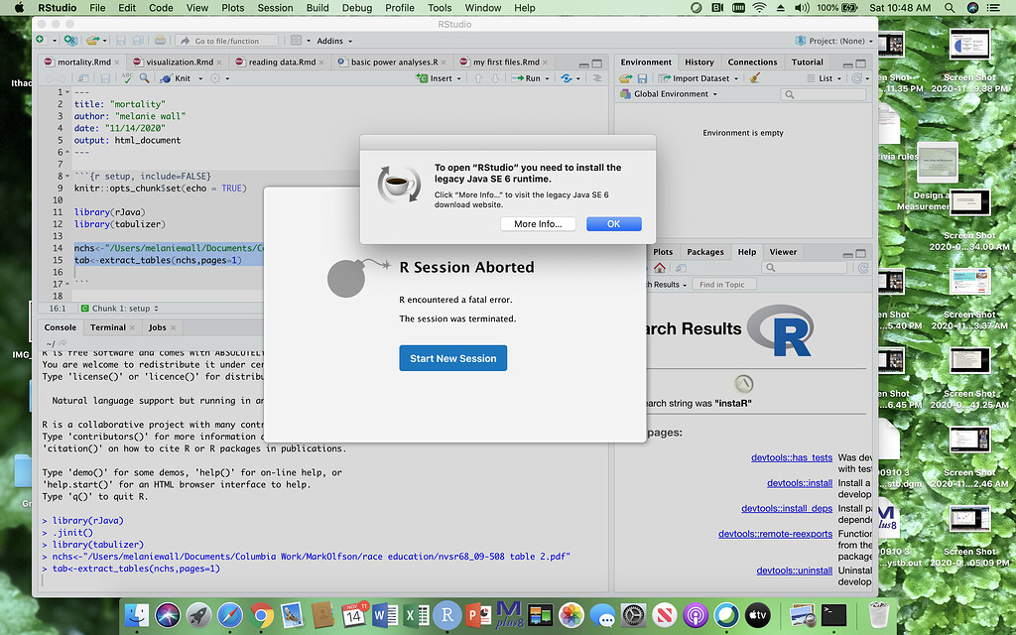The height and width of the screenshot is (635, 1016).
Task: Switch to basic power analyses.R tab
Action: [394, 63]
